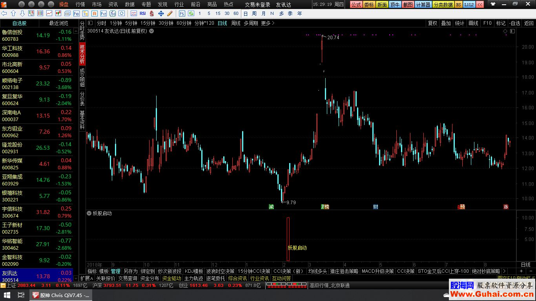Click the up arrow toolbar icon
Viewport: 536px width, 301px height.
coord(13,13)
